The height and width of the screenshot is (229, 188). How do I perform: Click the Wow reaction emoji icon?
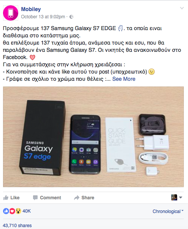tap(18, 211)
